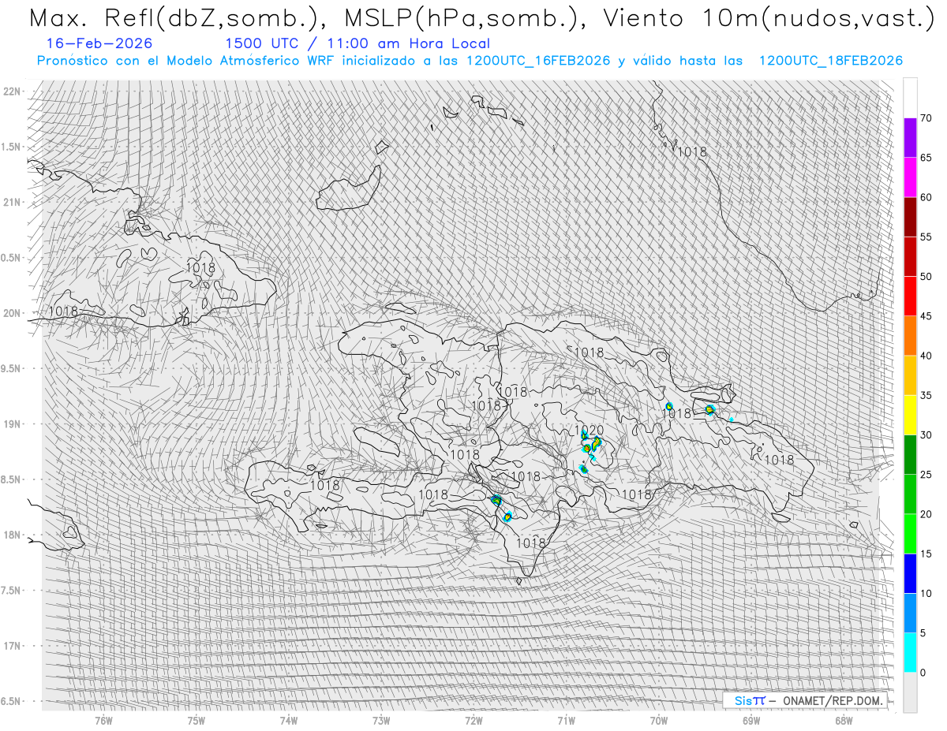
Task: Click the date '16-Feb-2026'
Action: point(99,43)
